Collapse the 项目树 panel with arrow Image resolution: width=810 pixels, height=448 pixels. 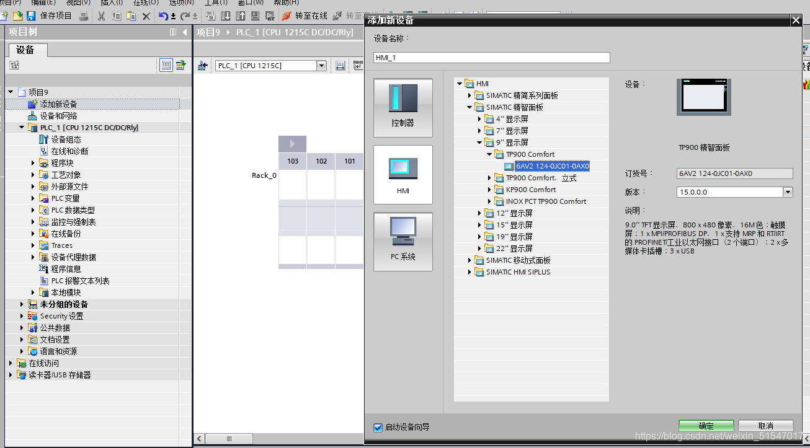click(x=185, y=32)
